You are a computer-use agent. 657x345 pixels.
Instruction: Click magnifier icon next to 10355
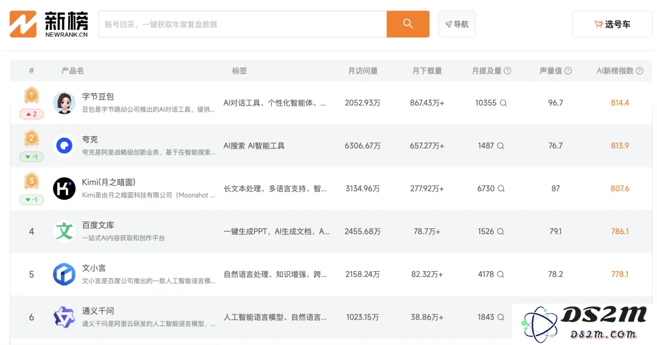point(503,103)
